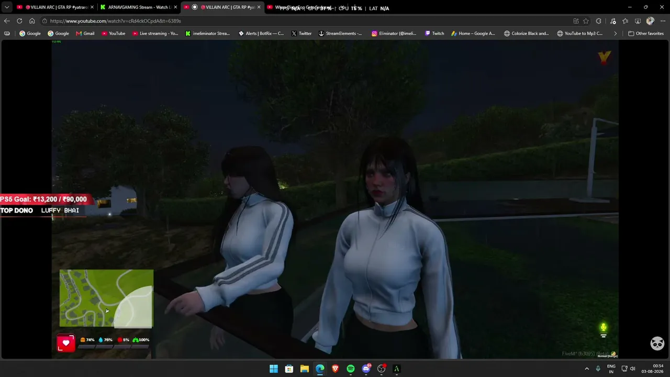
Task: Close the ARNAVGAMING Stream tab
Action: [x=175, y=7]
